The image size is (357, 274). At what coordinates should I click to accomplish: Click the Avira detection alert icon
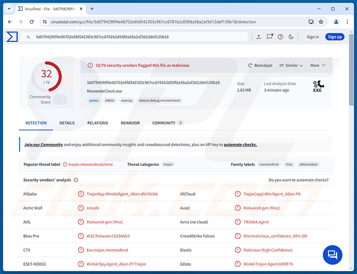click(x=238, y=222)
